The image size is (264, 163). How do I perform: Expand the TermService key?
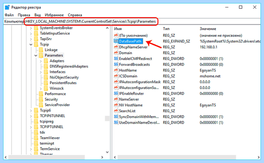31,149
